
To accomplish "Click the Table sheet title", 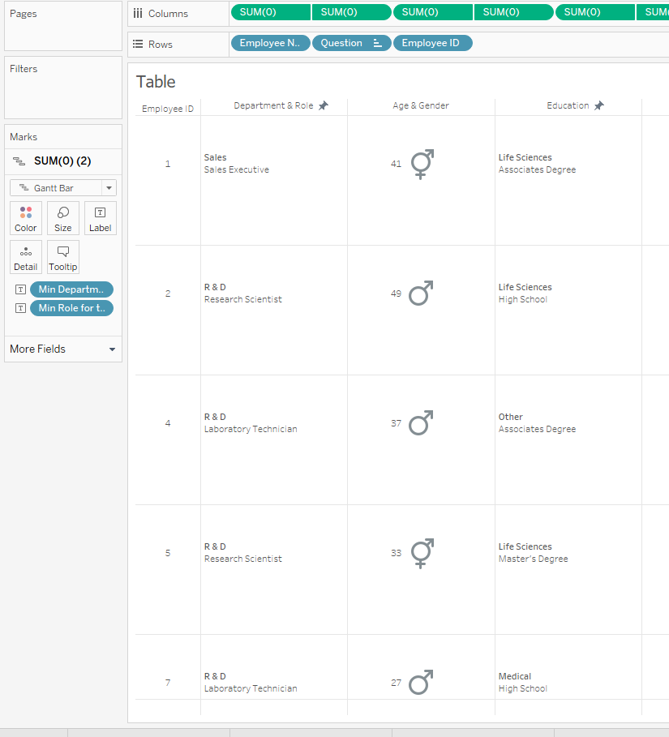I will click(x=156, y=82).
